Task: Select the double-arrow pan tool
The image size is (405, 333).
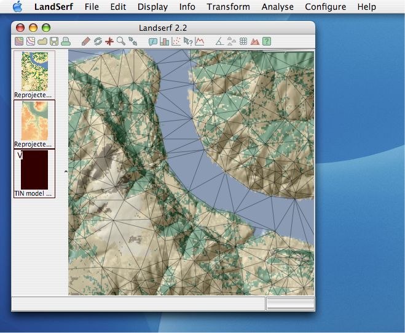Action: (133, 41)
